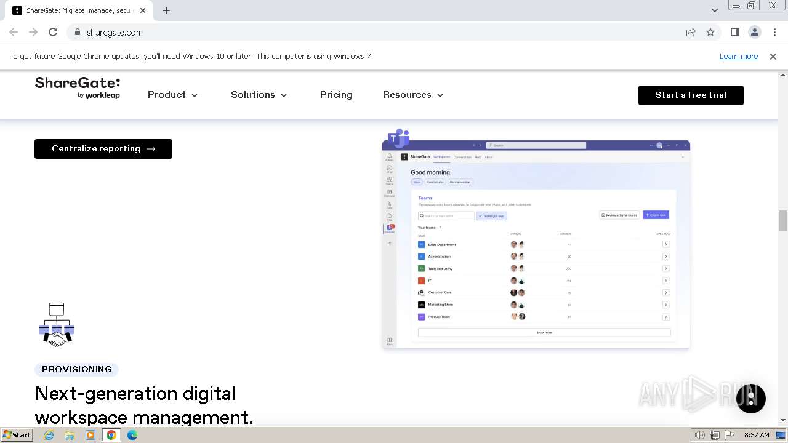This screenshot has height=443, width=788.
Task: Click the network tray icon
Action: 715,435
